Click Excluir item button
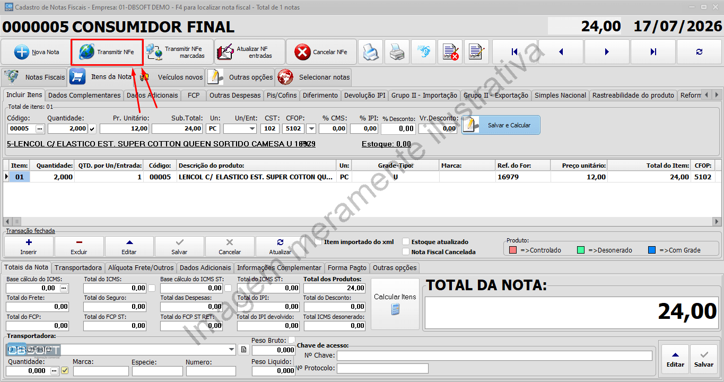Image resolution: width=724 pixels, height=382 pixels. tap(79, 246)
